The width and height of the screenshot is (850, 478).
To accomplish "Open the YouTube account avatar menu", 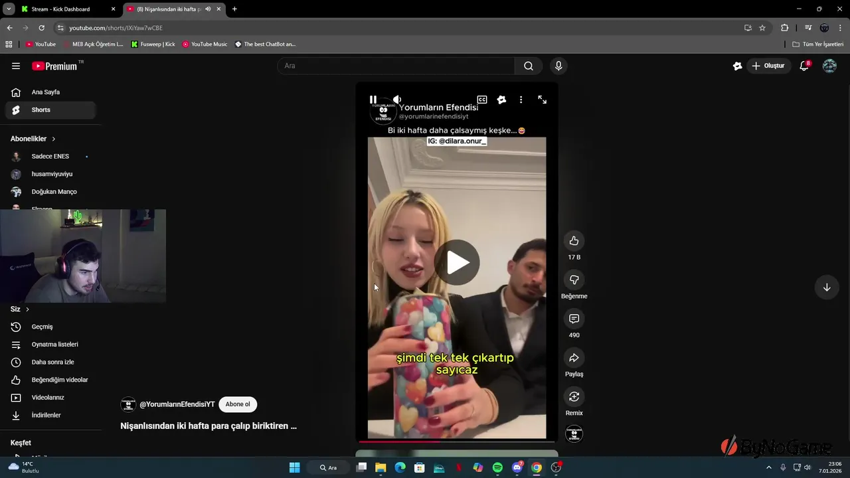I will pos(829,66).
